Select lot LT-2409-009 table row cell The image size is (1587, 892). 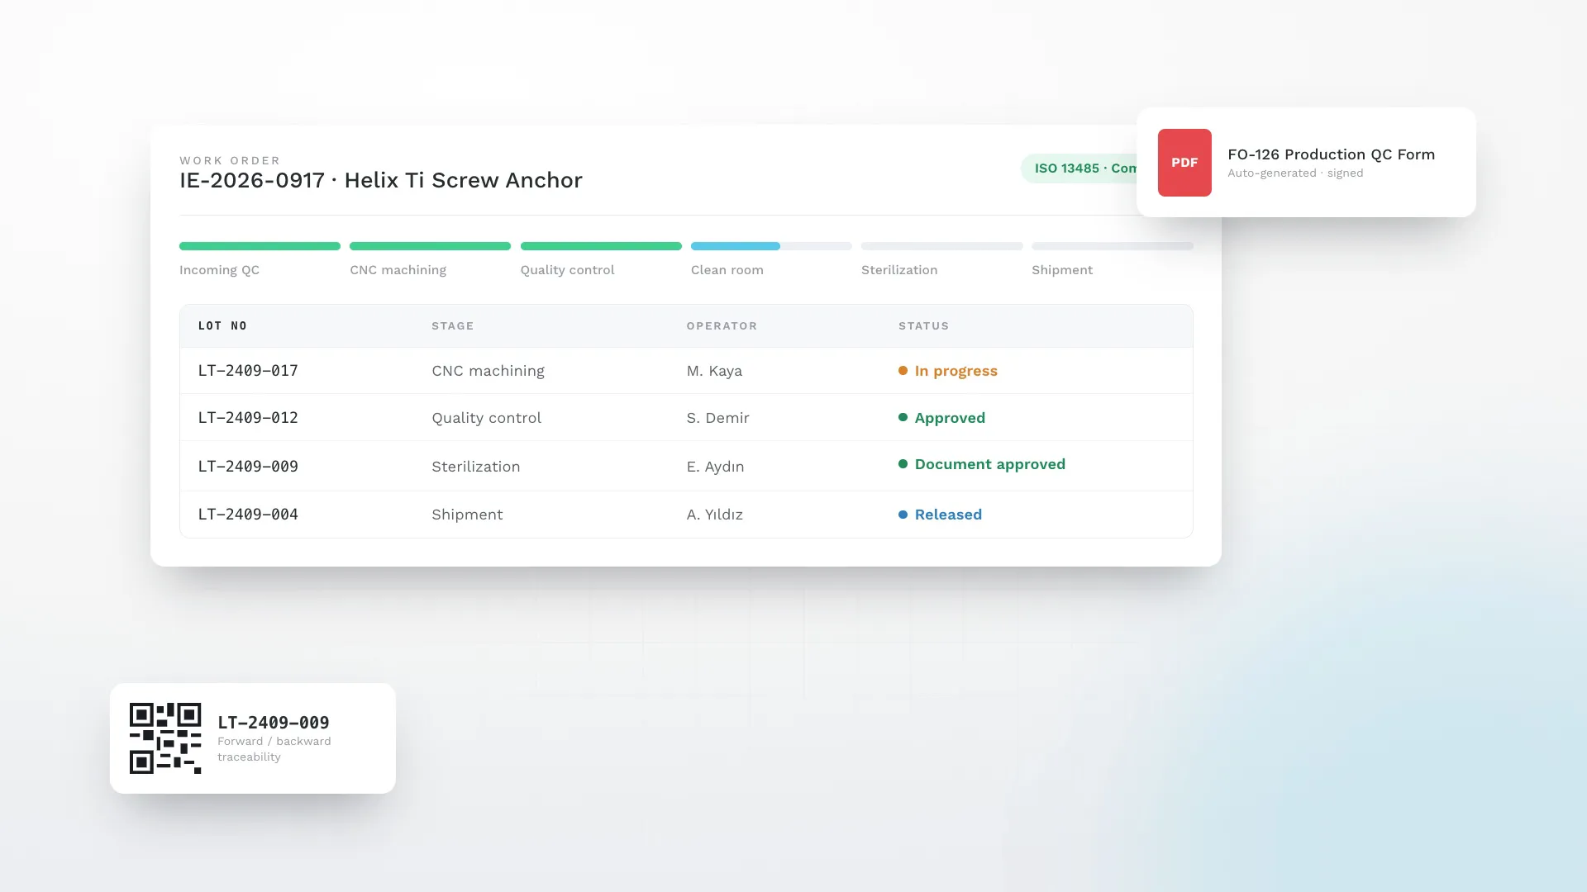tap(248, 467)
